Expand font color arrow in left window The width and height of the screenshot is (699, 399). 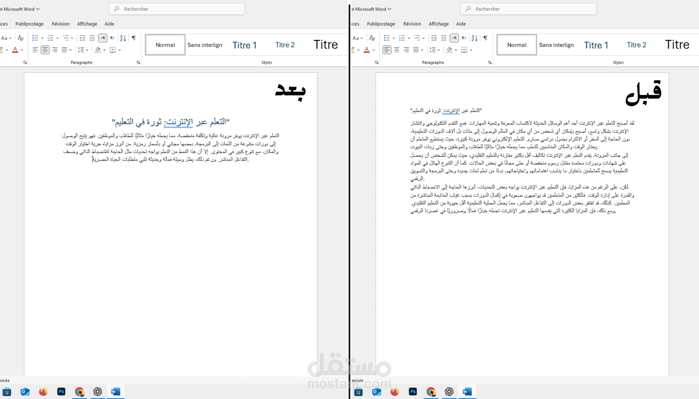click(x=22, y=50)
